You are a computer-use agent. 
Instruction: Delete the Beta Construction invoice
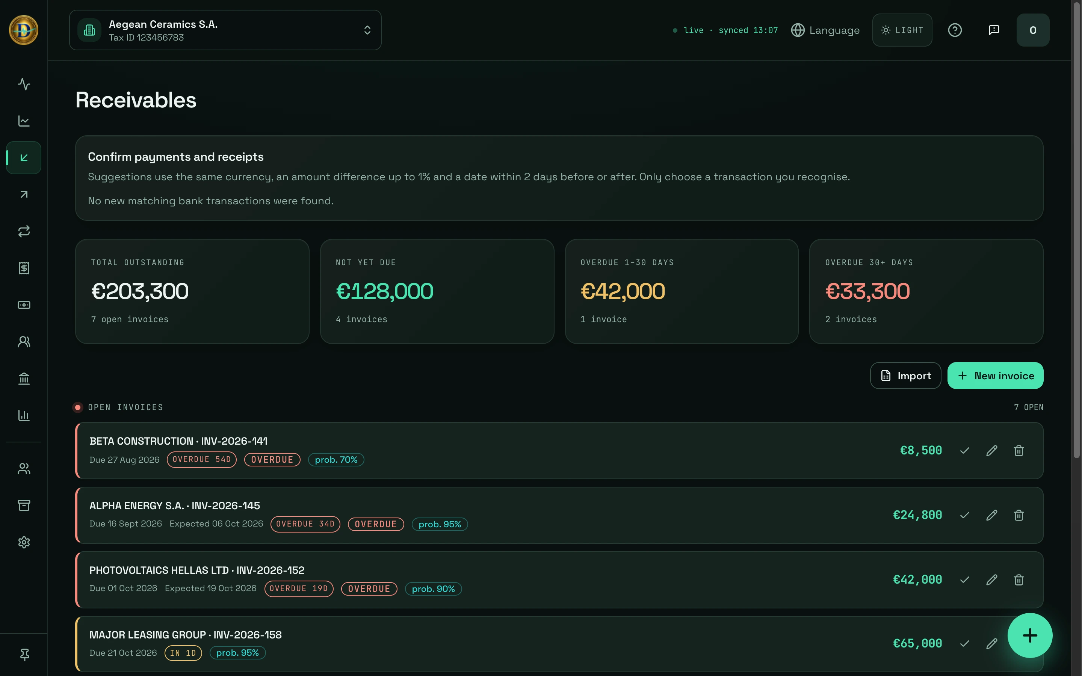click(x=1019, y=451)
